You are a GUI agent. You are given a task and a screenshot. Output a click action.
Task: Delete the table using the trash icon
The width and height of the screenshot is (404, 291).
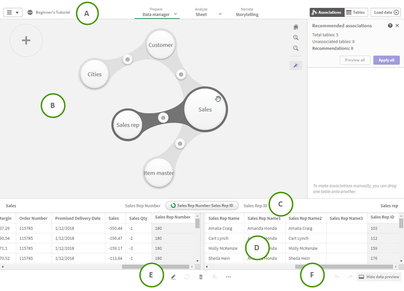[x=200, y=277]
